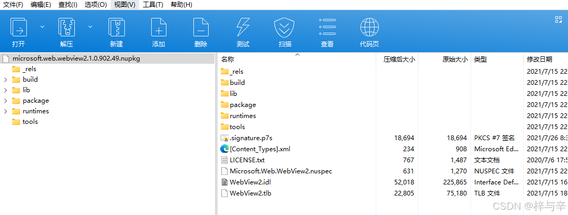Select the WebView2.tlb file
Image resolution: width=568 pixels, height=215 pixels.
tap(250, 193)
